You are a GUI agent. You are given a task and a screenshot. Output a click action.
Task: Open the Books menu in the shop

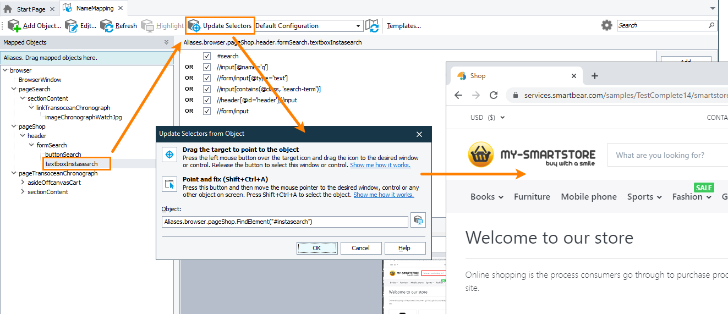(x=487, y=196)
